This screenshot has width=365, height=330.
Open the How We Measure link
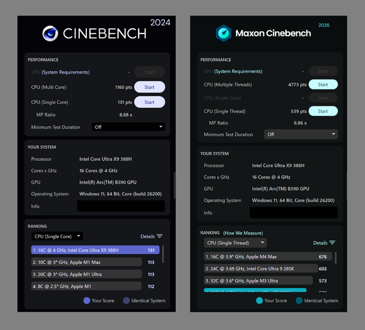(243, 233)
